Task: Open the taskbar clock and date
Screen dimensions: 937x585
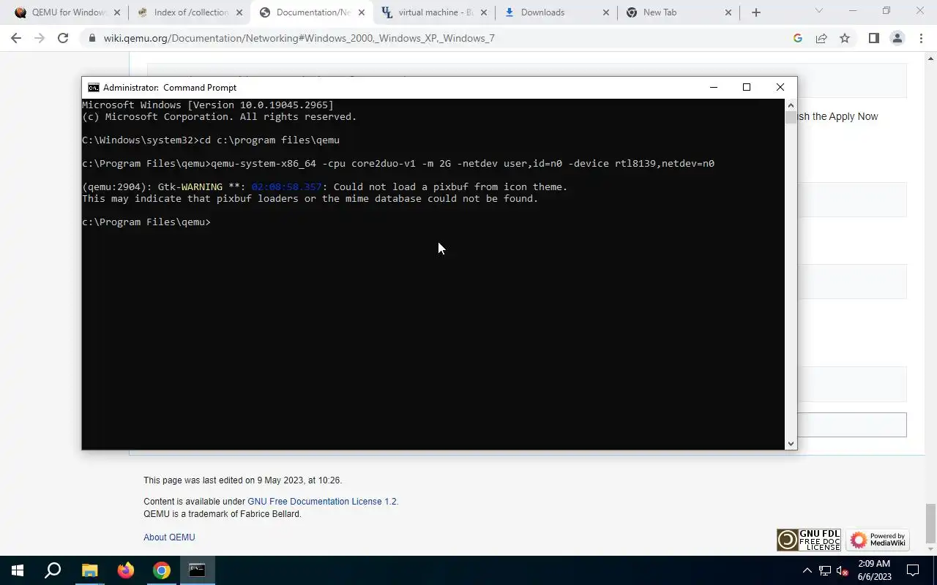Action: 874,570
